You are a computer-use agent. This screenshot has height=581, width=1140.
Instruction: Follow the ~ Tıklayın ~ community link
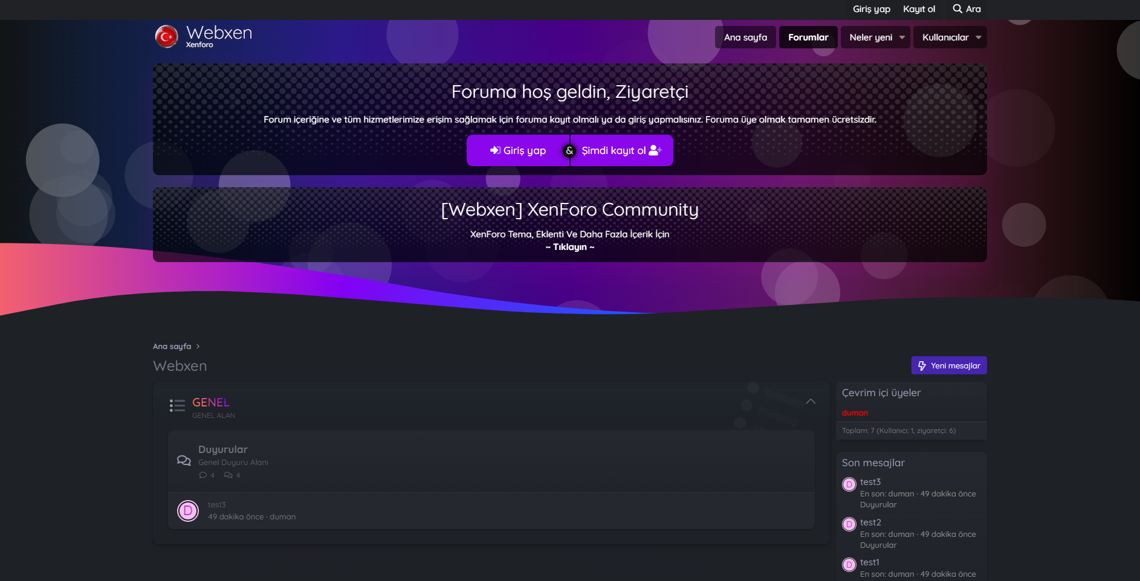pyautogui.click(x=570, y=247)
